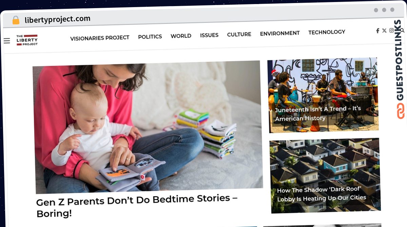Open Juneteenth Isn't A Trend article
This screenshot has height=227, width=407.
click(x=318, y=113)
